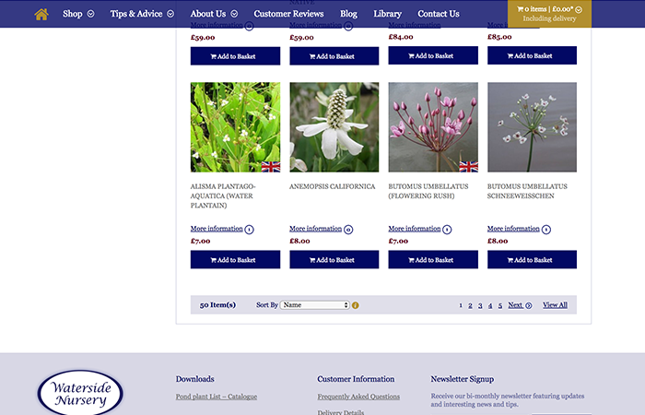Open the Tips & Advice menu
645x415 pixels.
click(136, 14)
